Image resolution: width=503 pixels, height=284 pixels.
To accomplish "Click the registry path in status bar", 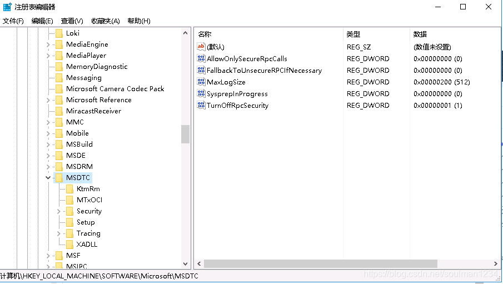I will point(99,276).
